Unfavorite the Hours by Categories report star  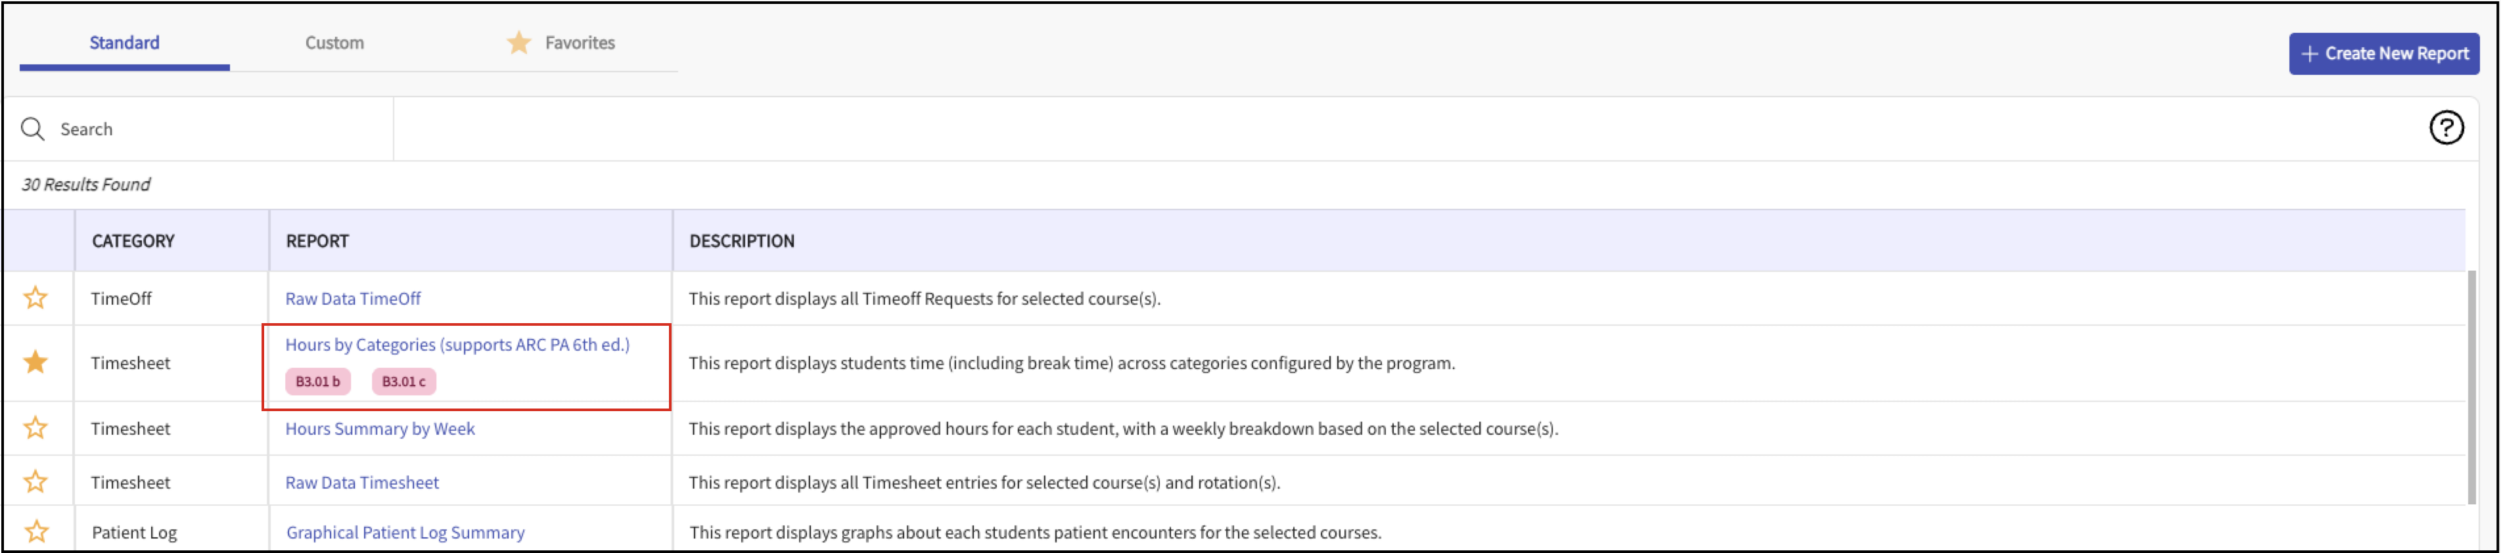[36, 362]
